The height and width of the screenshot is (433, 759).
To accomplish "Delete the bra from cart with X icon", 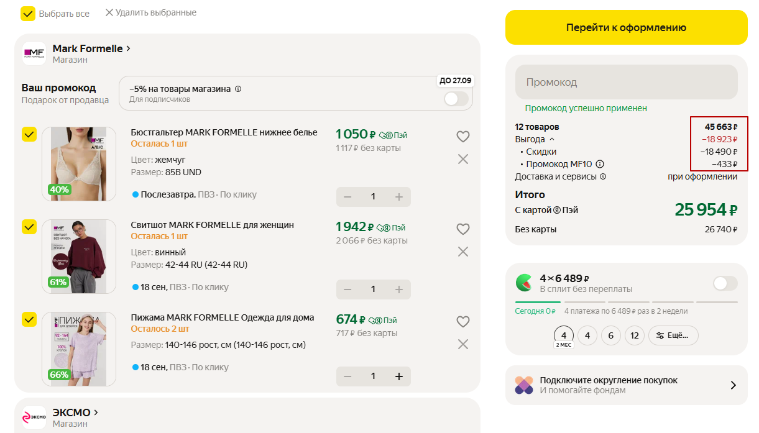I will [462, 159].
